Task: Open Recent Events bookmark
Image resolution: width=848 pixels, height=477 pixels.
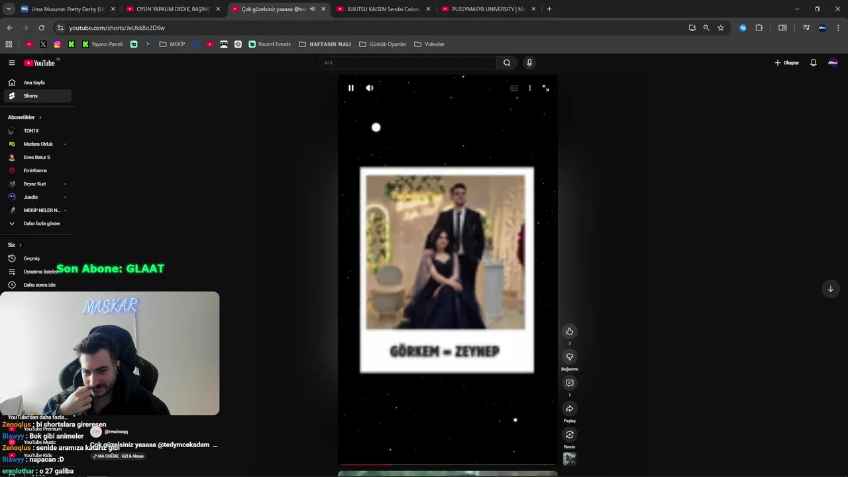Action: pos(269,44)
